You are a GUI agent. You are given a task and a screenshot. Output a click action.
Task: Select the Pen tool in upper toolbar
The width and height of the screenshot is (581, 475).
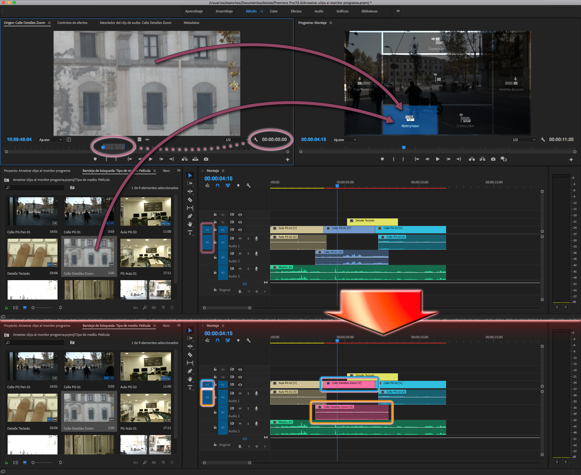pyautogui.click(x=190, y=216)
